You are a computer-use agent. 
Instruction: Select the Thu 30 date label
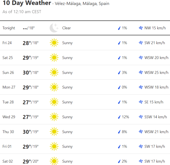8,132
